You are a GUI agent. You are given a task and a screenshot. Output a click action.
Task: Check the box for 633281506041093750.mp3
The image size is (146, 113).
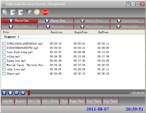click(4, 48)
